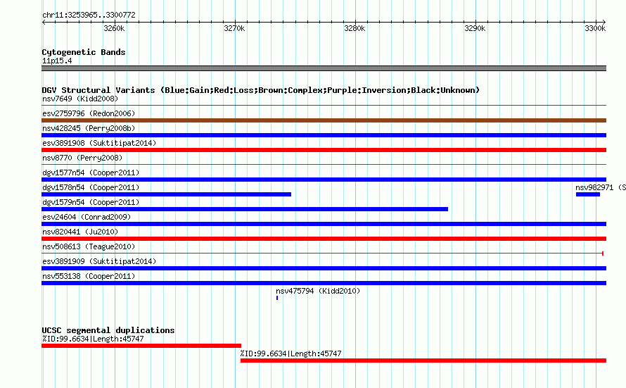The height and width of the screenshot is (388, 626).
Task: Click the esv3891908 (Suktitipat2014) label
Action: point(99,143)
